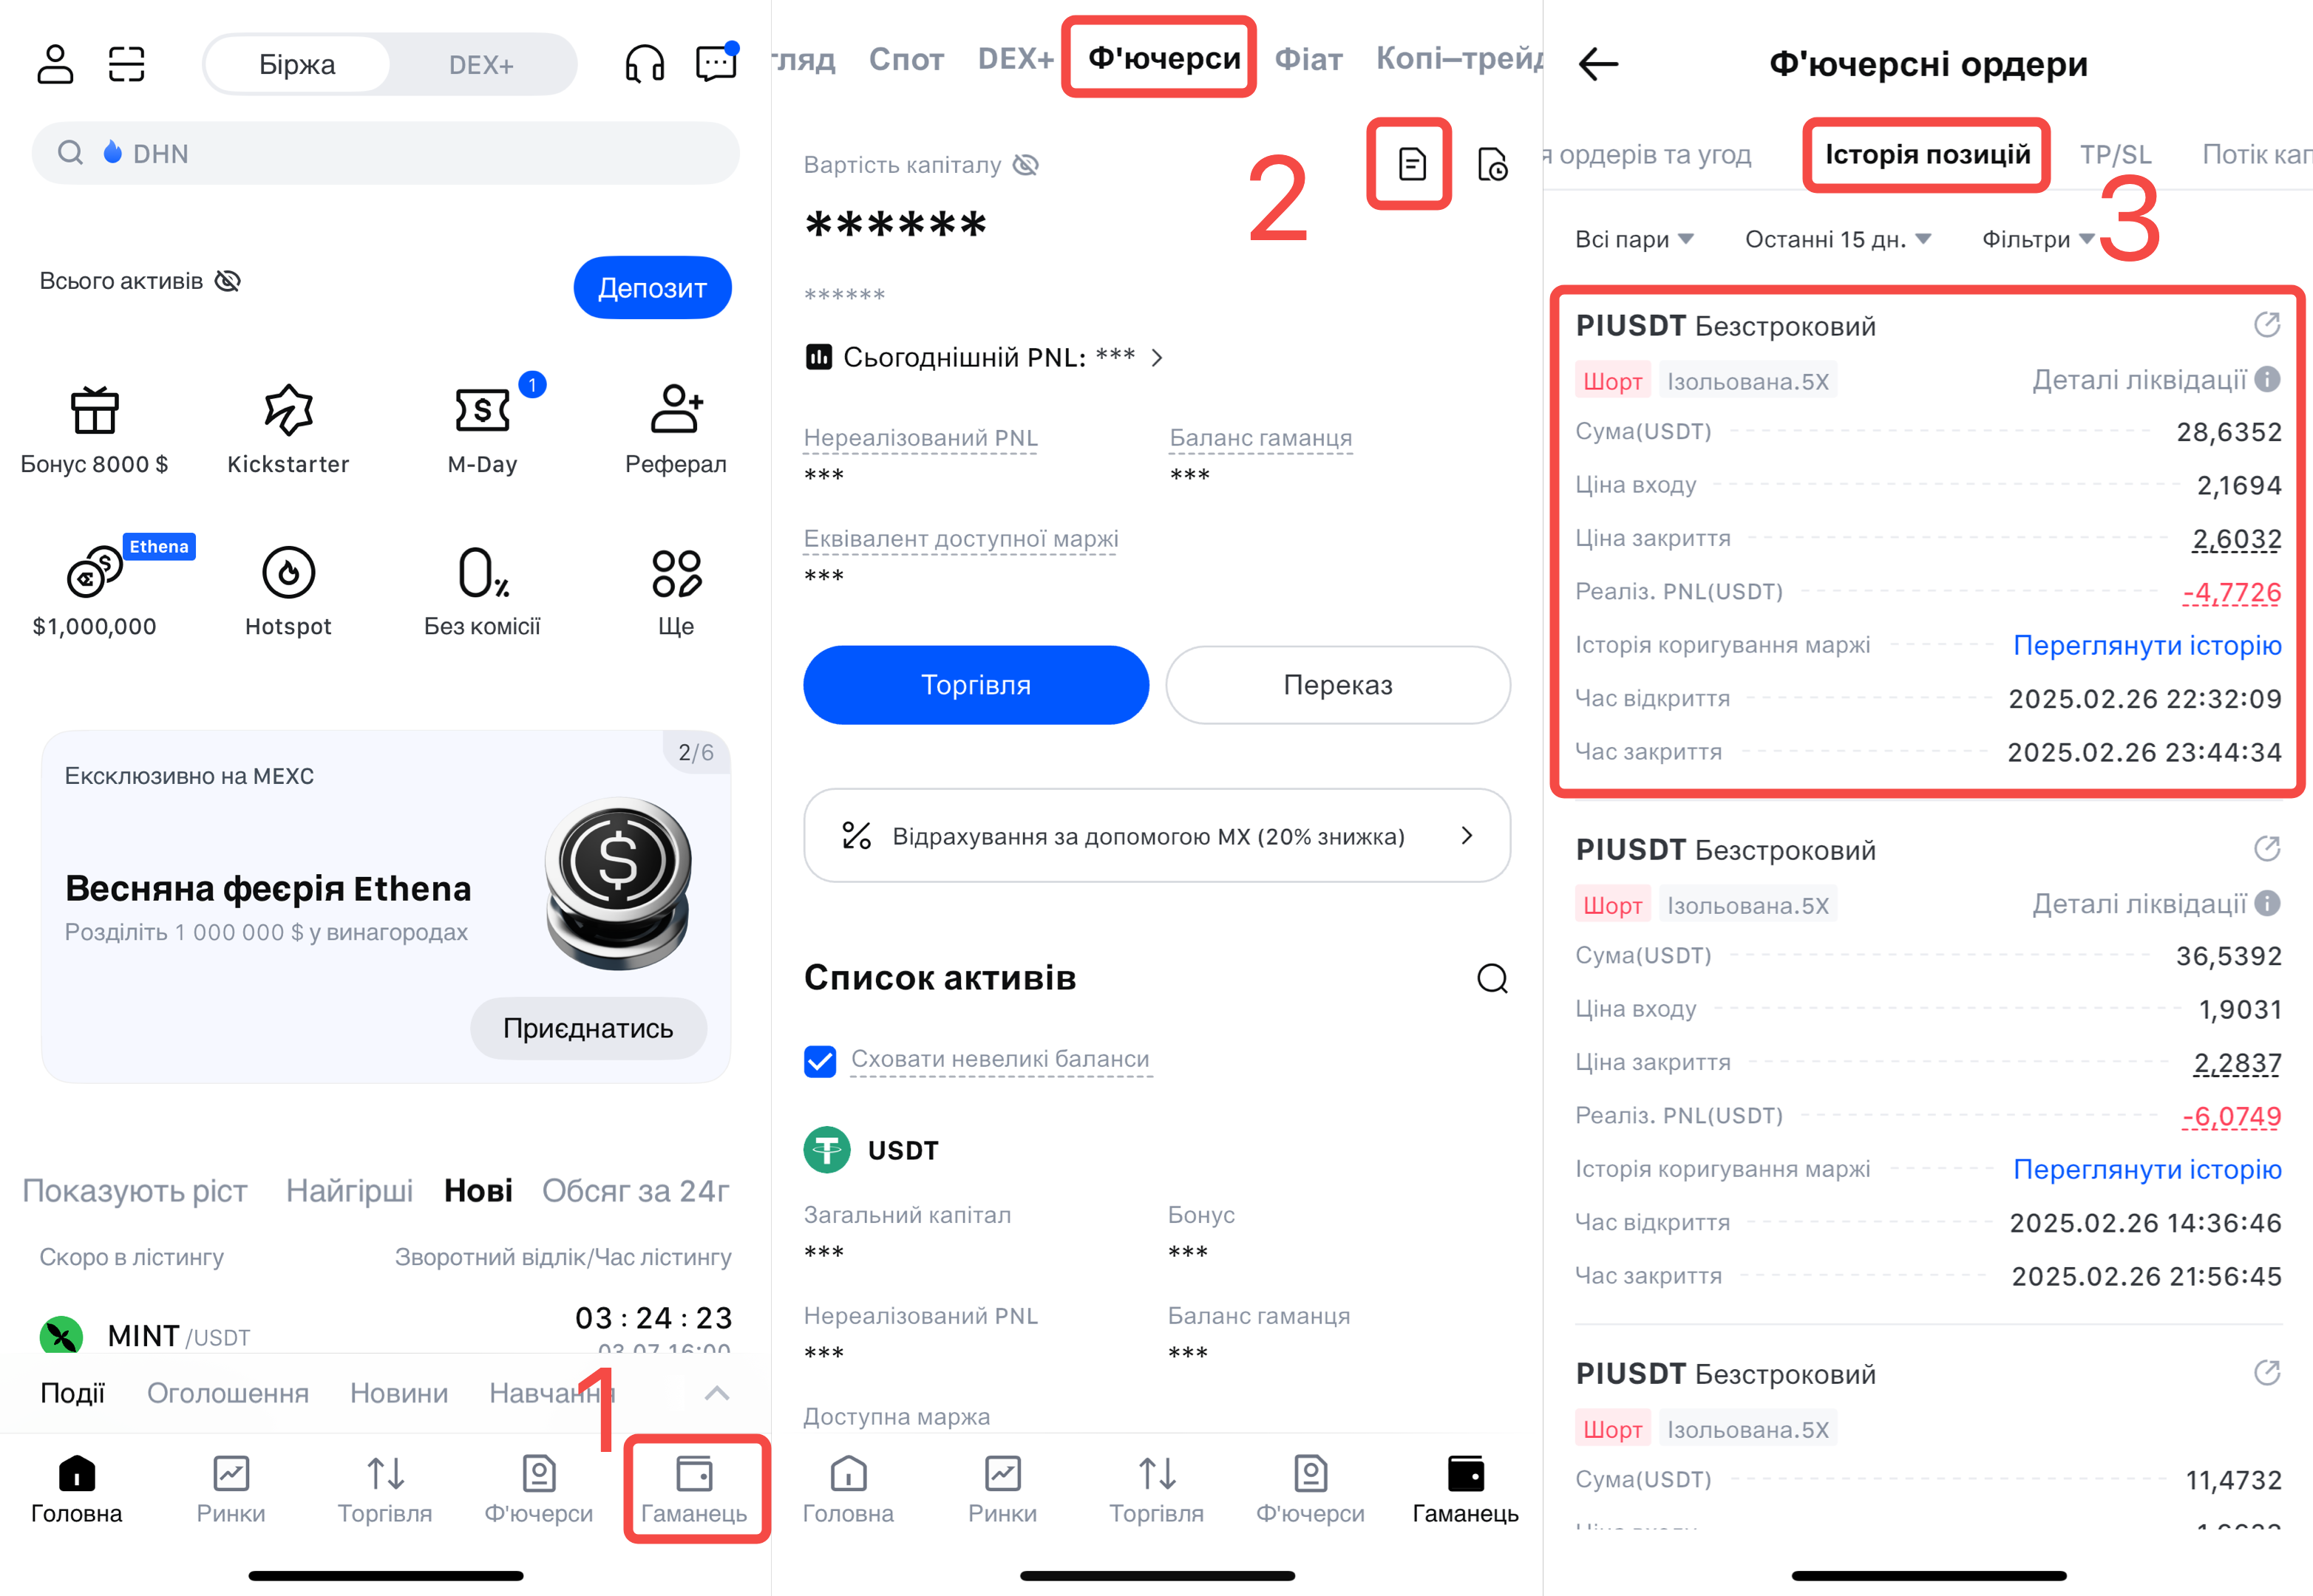Select the Найгірші market tab

coord(349,1191)
